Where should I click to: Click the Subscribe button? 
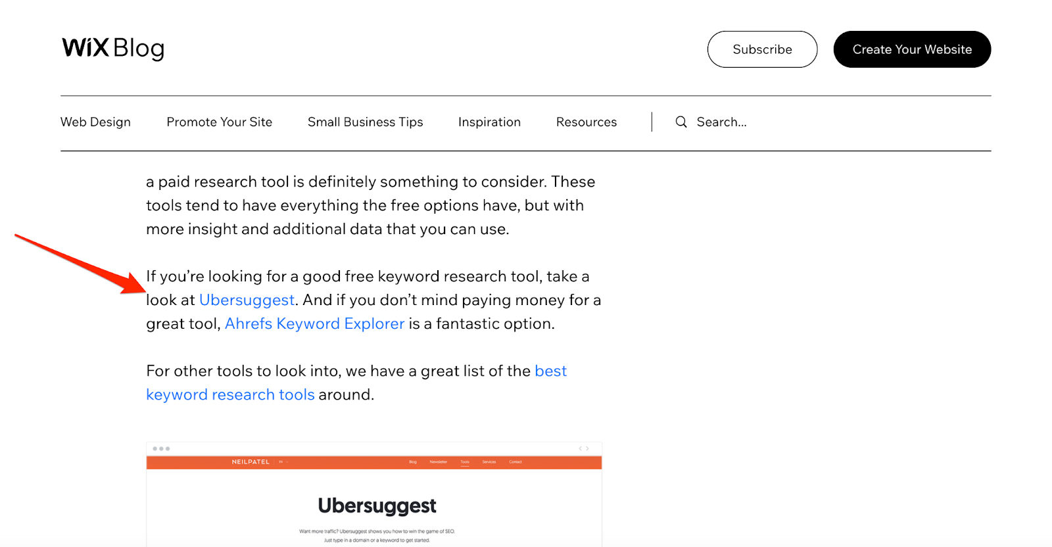(762, 49)
